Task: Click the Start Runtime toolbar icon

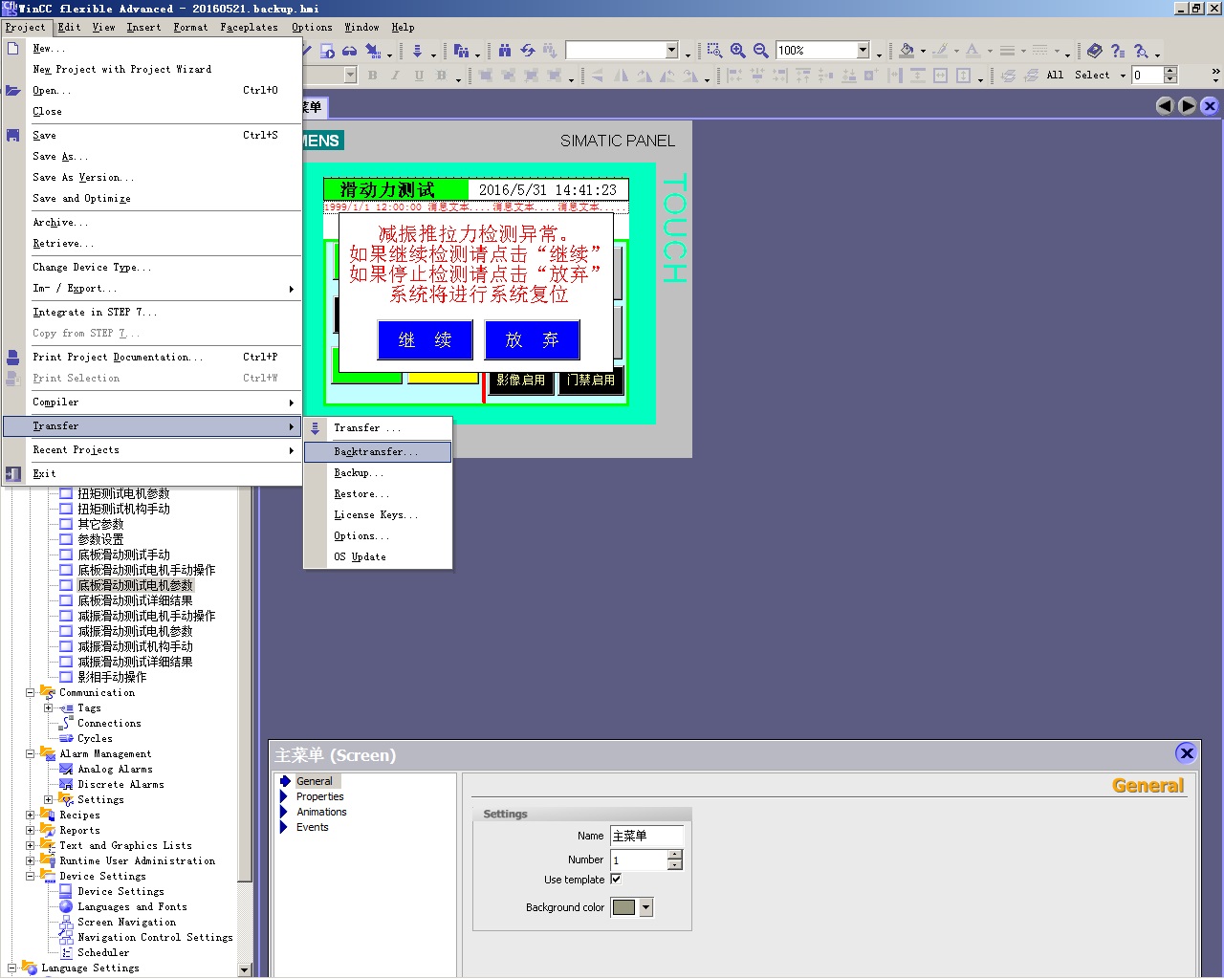Action: (328, 50)
